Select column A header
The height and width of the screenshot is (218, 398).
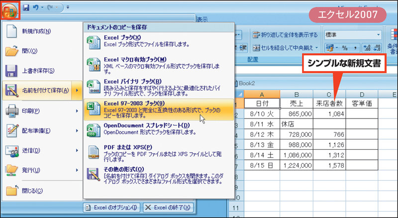pos(262,95)
